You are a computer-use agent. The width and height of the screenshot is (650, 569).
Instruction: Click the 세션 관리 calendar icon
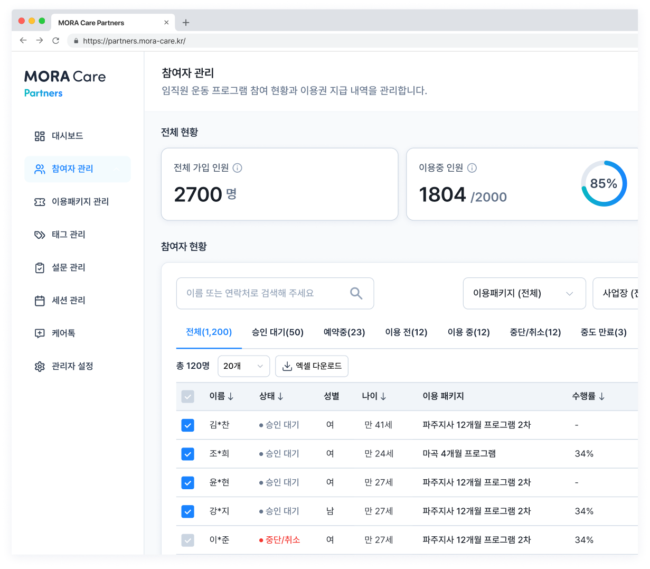click(x=40, y=301)
